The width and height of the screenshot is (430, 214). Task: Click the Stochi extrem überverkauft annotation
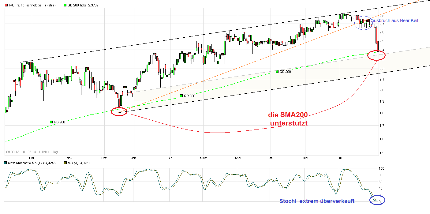[x=317, y=201]
